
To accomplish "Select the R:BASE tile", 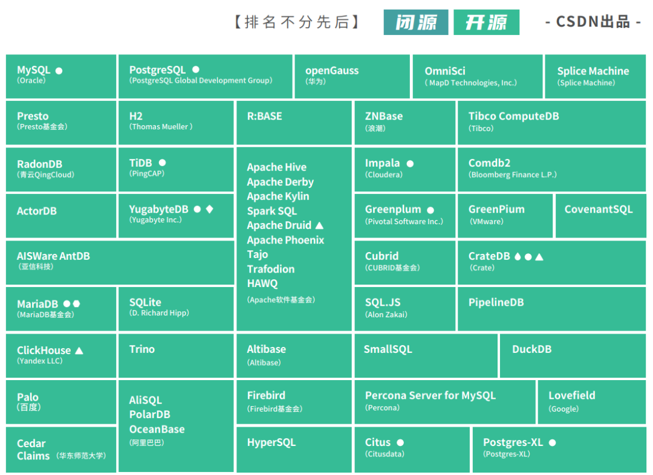I will pyautogui.click(x=294, y=123).
